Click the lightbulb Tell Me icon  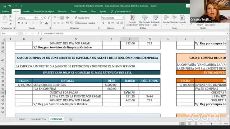[x=112, y=11]
